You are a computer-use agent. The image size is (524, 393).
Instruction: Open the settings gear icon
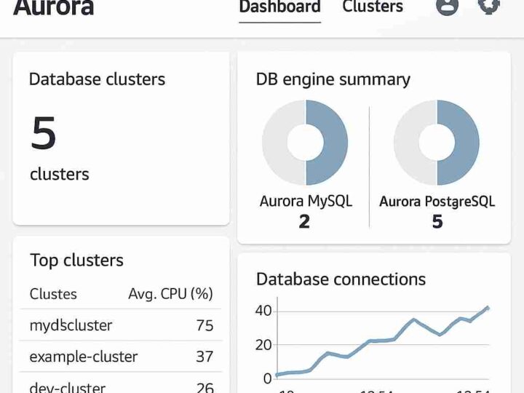pos(488,6)
